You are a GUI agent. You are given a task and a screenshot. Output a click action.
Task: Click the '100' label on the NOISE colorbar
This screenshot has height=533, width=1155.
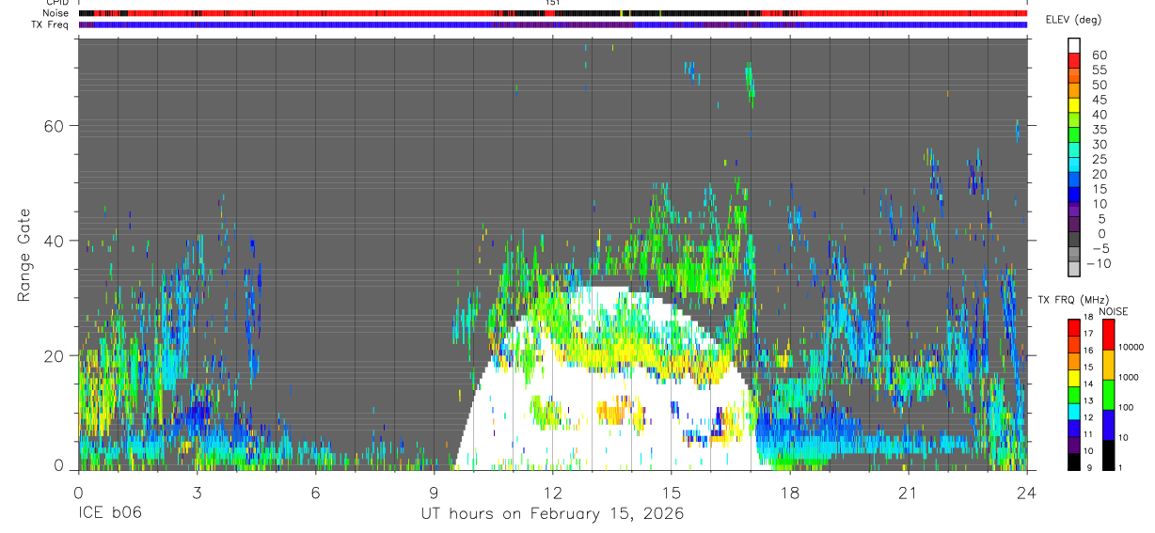click(1127, 407)
